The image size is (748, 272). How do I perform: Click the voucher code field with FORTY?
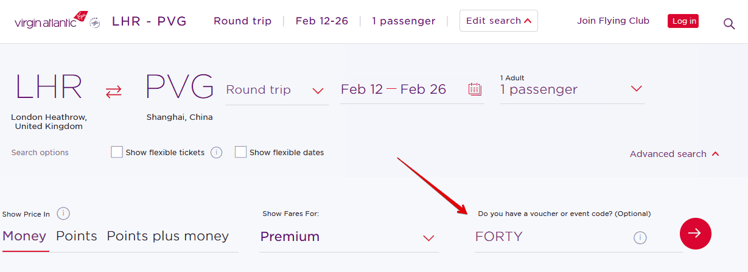click(x=548, y=237)
